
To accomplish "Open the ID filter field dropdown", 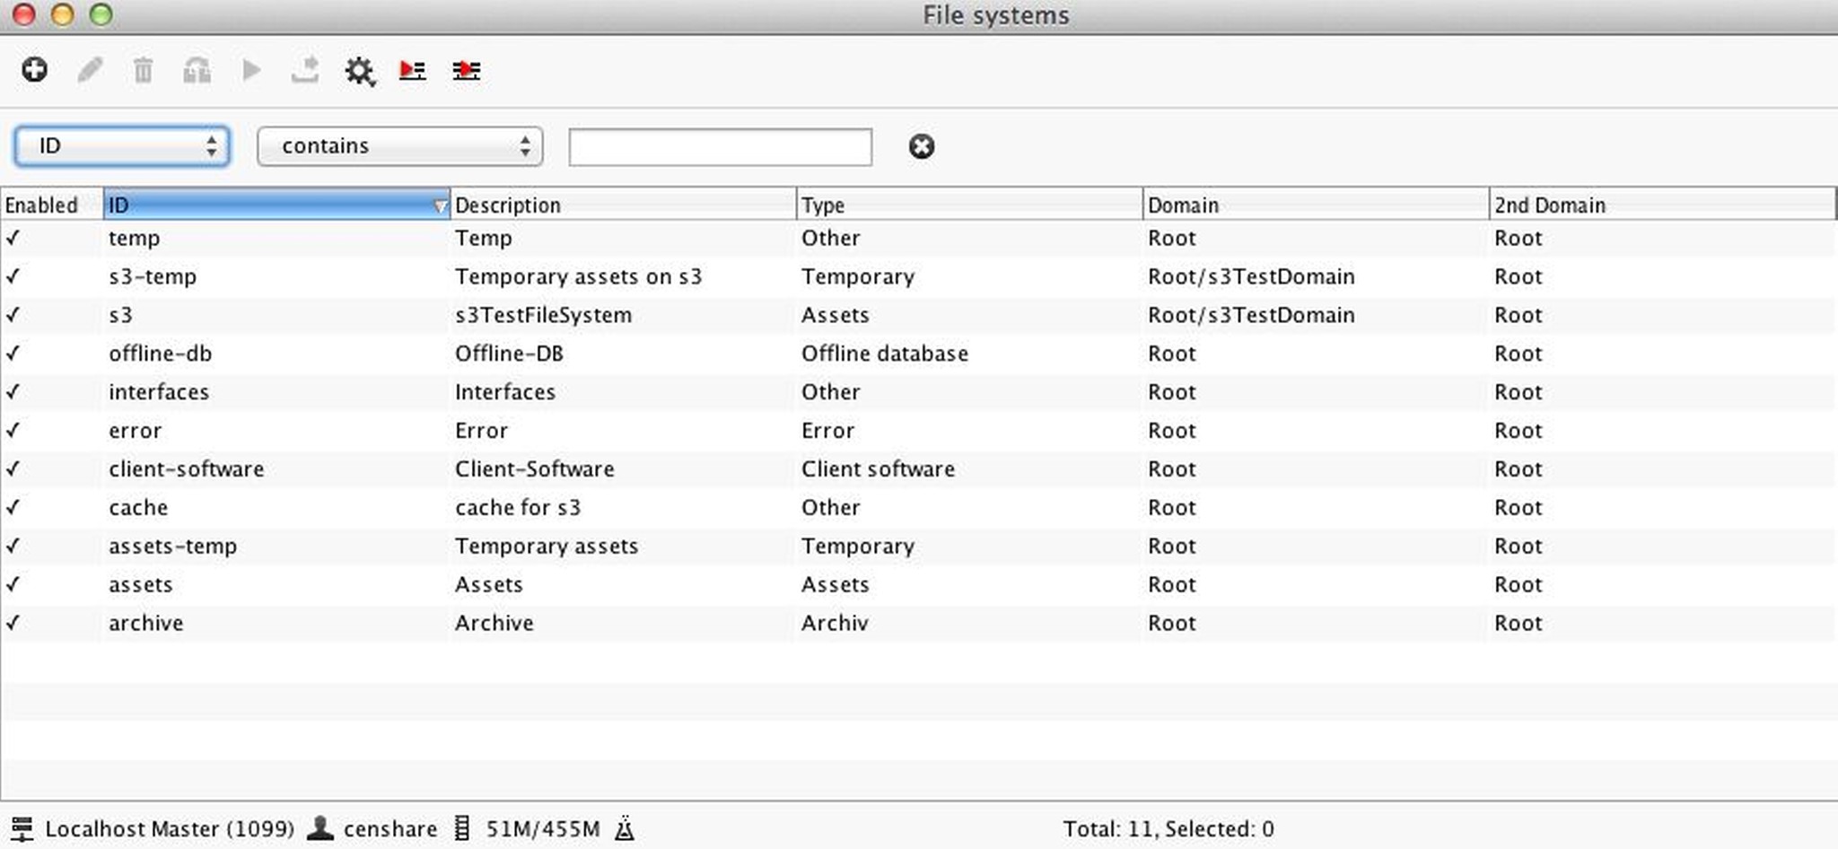I will (122, 146).
